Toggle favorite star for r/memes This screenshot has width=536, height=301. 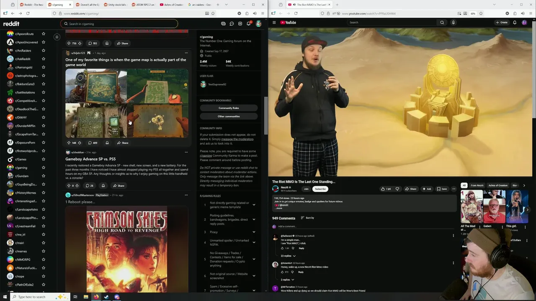point(44,251)
